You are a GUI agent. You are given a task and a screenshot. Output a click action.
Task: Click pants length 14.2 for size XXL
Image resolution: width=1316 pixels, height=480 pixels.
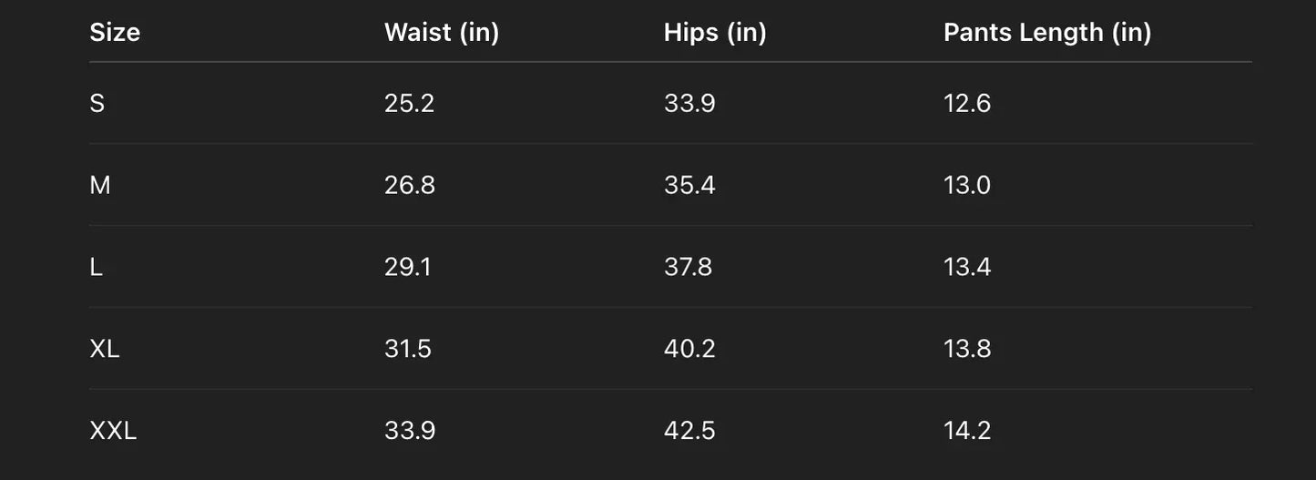967,430
